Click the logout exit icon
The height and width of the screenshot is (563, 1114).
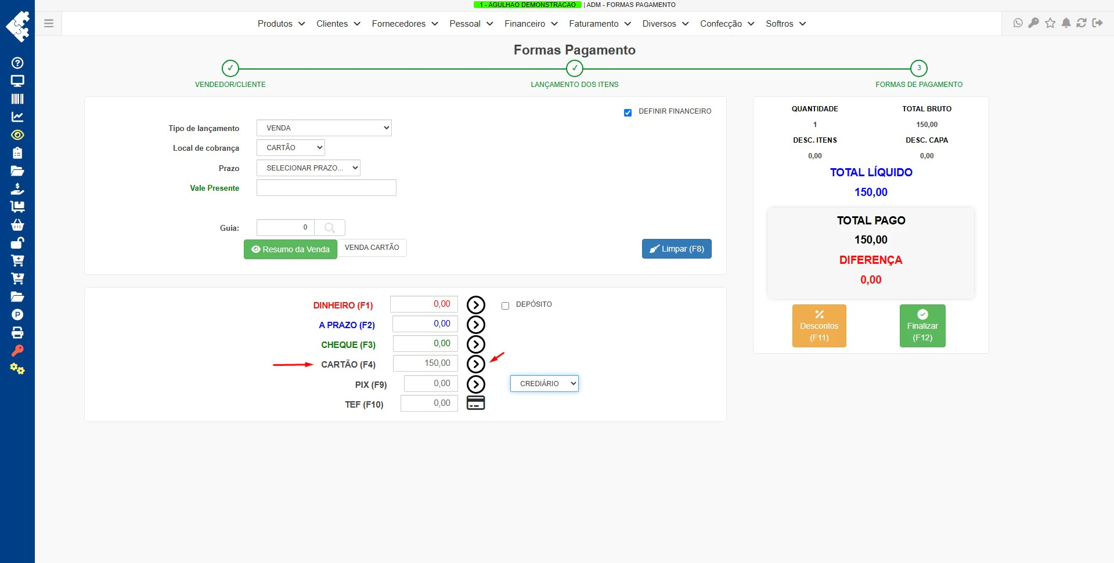(1097, 23)
